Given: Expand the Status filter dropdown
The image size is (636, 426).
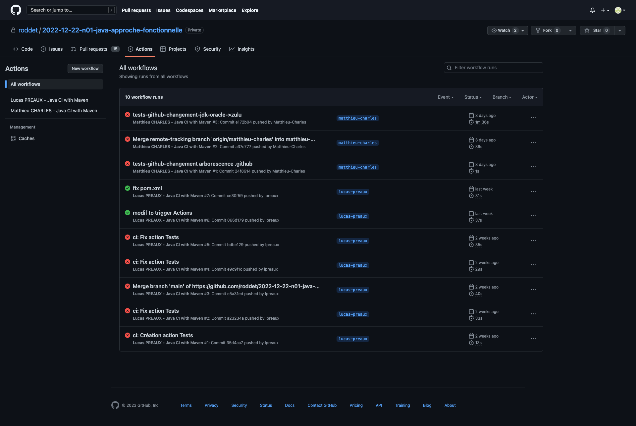Looking at the screenshot, I should point(473,97).
